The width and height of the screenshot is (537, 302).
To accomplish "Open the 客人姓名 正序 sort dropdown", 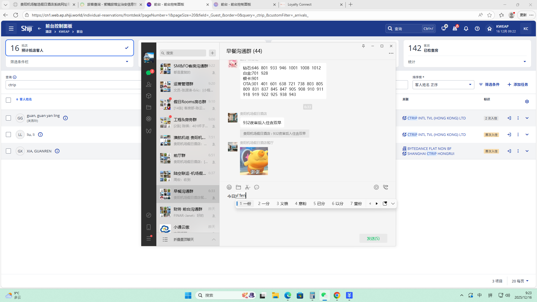I will pos(443,85).
